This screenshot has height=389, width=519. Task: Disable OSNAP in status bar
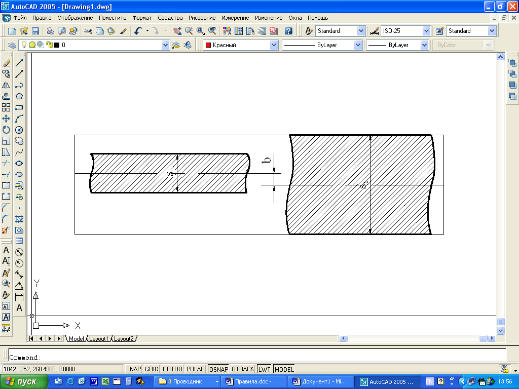(218, 369)
